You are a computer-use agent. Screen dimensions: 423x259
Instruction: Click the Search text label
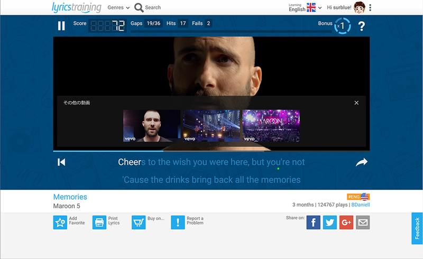(x=153, y=7)
